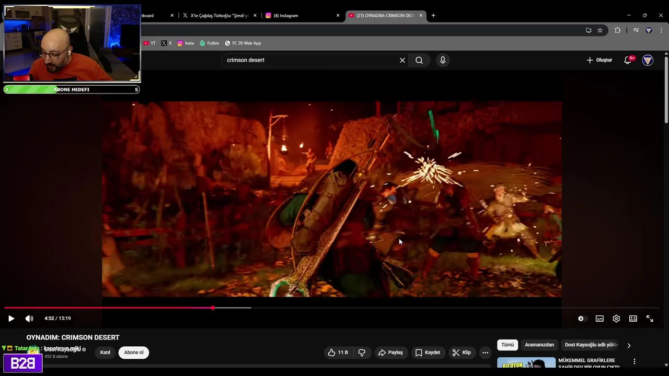669x376 pixels.
Task: Open the MÜKEMMEL GRAFİKLERE recommended video thumbnail
Action: pos(526,363)
